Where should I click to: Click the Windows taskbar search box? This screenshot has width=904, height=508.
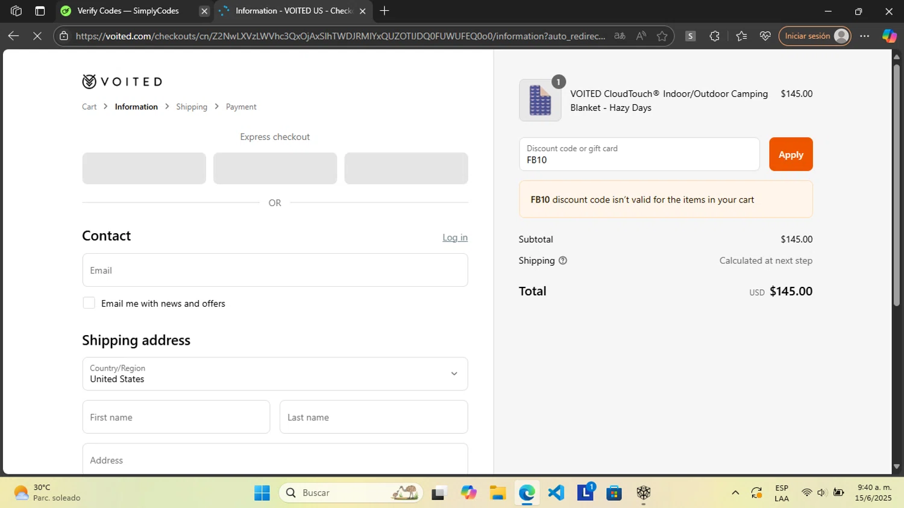tap(351, 493)
